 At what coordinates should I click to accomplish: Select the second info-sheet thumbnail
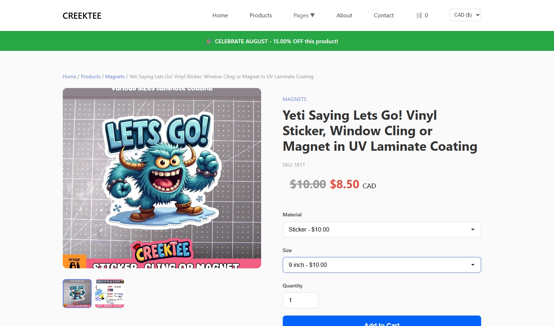110,294
